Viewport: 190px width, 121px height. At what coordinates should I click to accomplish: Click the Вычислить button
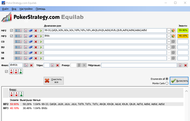pos(179,81)
